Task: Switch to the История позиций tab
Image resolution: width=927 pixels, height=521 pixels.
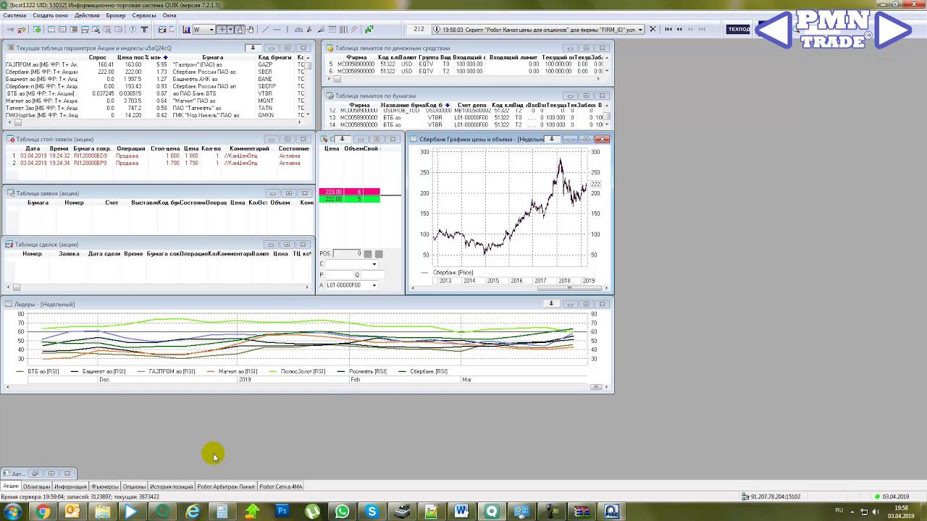Action: (172, 486)
